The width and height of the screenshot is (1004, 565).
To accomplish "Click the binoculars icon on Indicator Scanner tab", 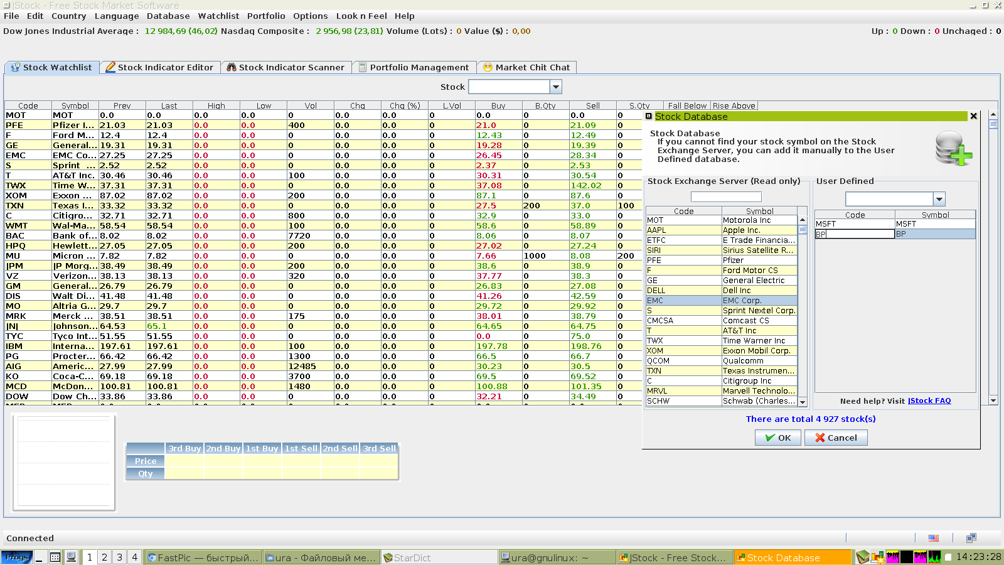I will pyautogui.click(x=232, y=67).
